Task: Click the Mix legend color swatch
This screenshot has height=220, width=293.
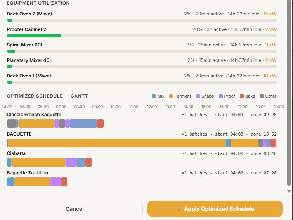Action: (154, 96)
